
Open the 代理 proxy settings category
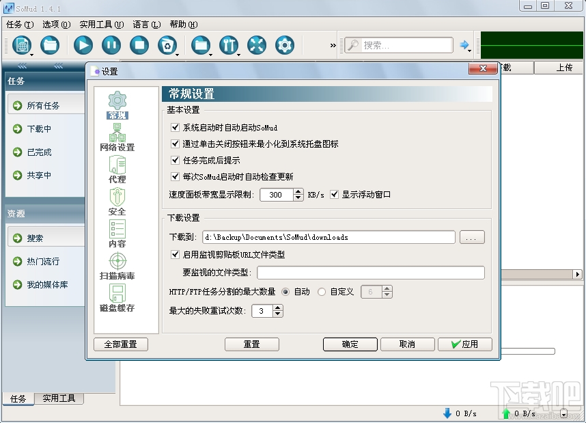[117, 169]
